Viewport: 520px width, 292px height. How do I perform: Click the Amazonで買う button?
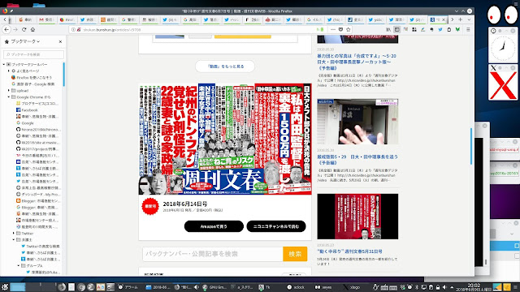[214, 226]
